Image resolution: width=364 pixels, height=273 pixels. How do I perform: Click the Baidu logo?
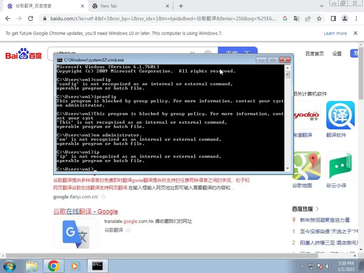(x=23, y=54)
